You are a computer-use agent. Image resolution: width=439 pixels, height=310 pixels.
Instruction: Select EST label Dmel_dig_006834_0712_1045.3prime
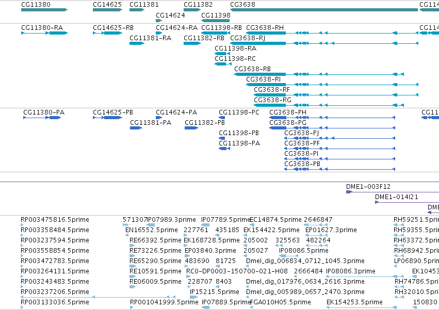point(305,261)
